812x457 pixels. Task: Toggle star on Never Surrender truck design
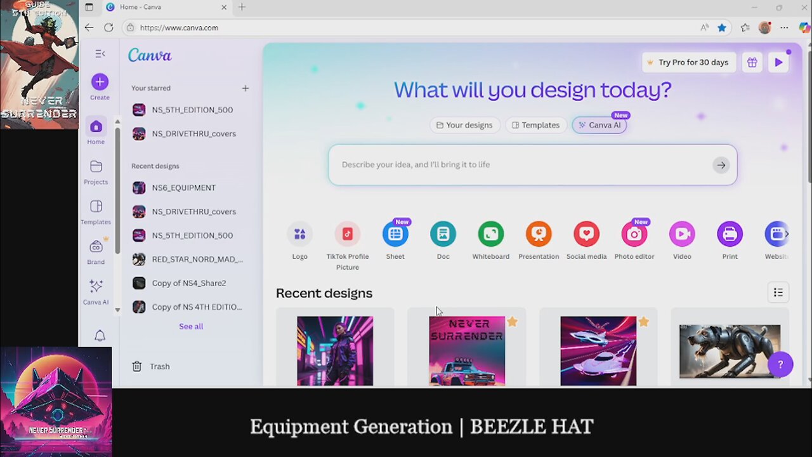coord(512,322)
